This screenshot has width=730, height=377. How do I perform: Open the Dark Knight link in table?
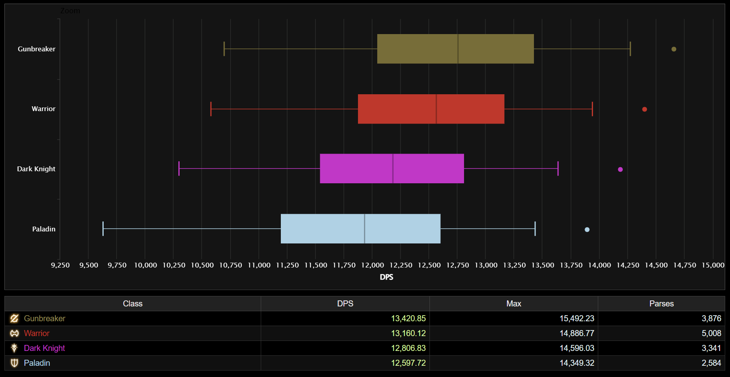tap(44, 348)
